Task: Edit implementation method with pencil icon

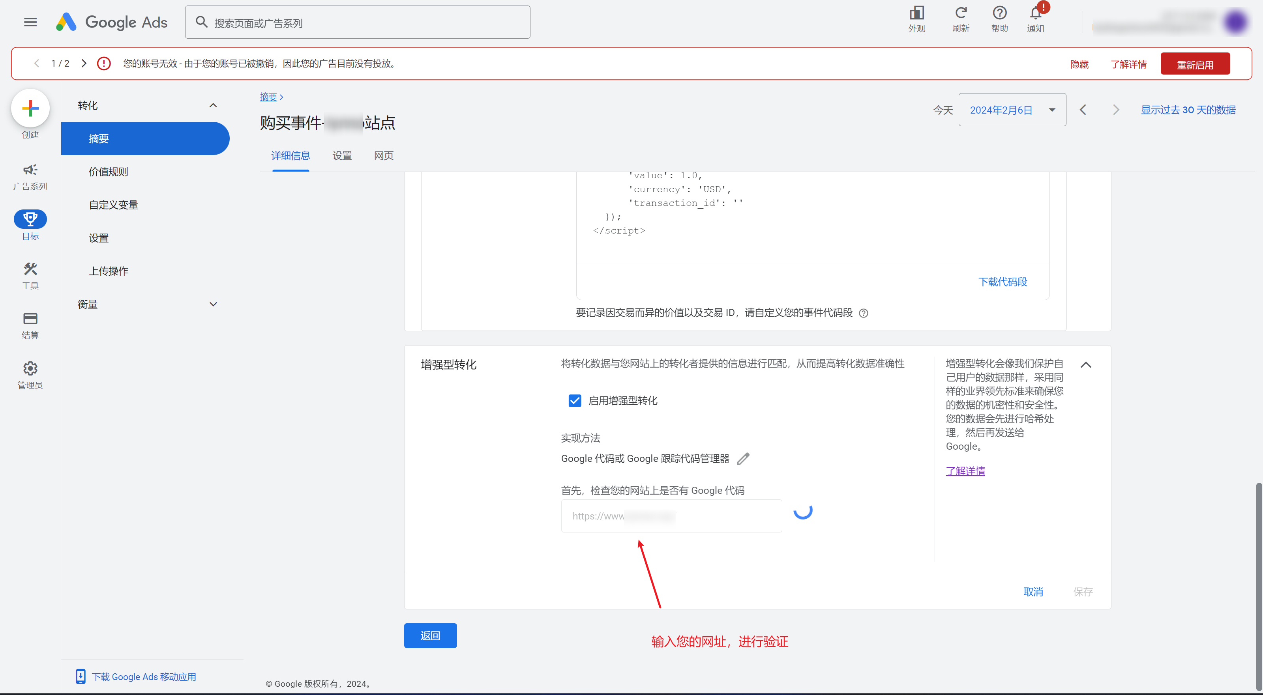Action: point(743,459)
